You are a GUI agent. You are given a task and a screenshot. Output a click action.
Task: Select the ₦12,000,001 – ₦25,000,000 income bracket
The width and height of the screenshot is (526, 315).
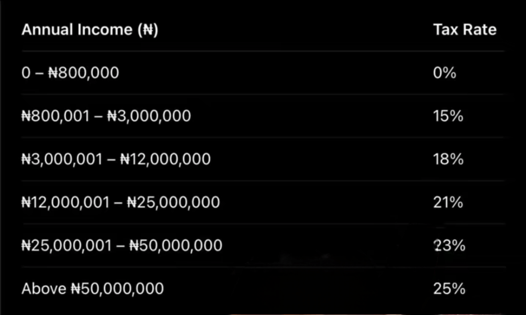[121, 202]
